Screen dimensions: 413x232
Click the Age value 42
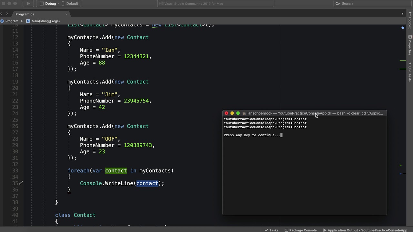click(102, 107)
